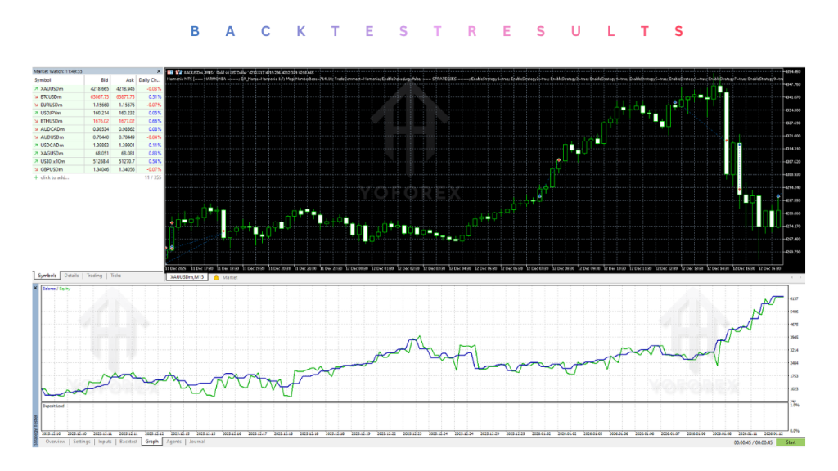Click the 'click to add...' symbol field
The width and height of the screenshot is (838, 471).
55,177
